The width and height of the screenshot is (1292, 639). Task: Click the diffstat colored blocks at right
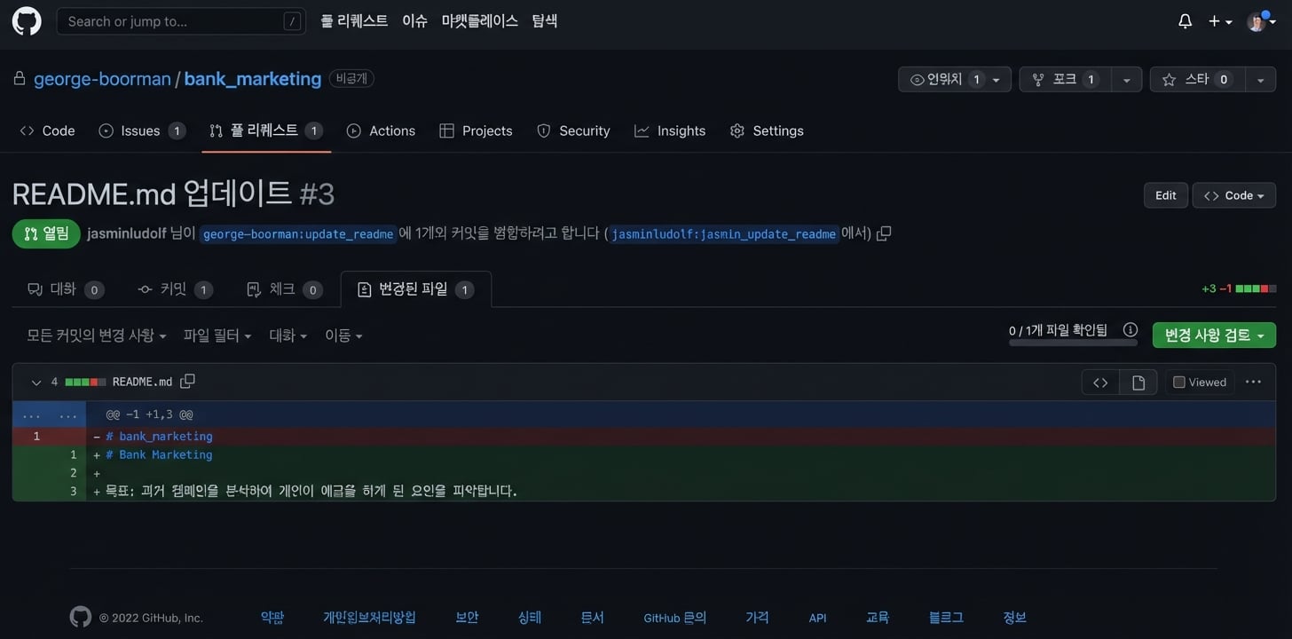click(x=1256, y=288)
